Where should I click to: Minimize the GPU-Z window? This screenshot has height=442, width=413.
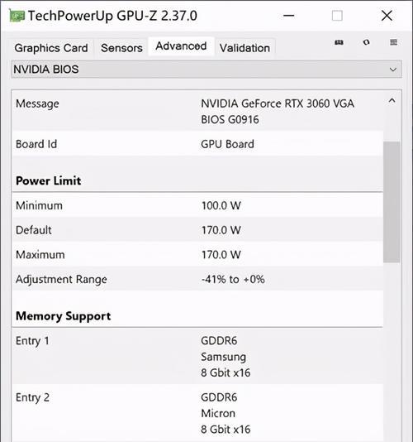288,16
